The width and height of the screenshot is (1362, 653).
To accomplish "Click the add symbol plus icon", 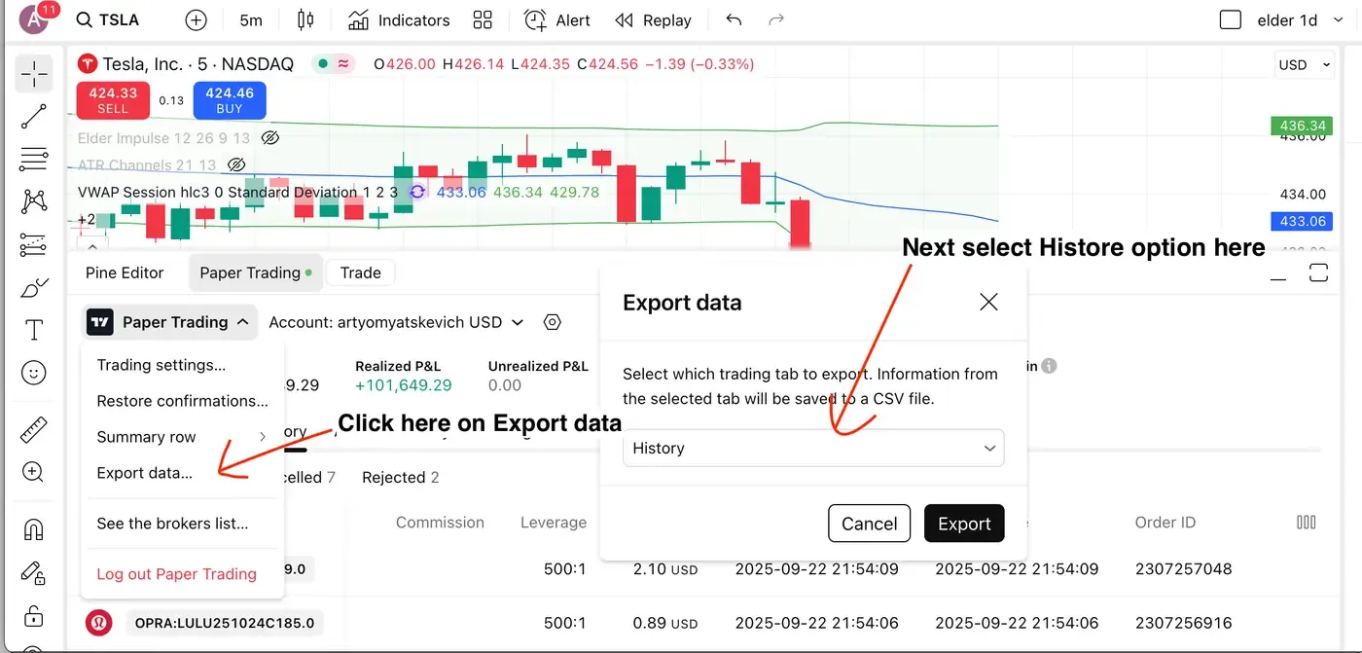I will (x=197, y=20).
